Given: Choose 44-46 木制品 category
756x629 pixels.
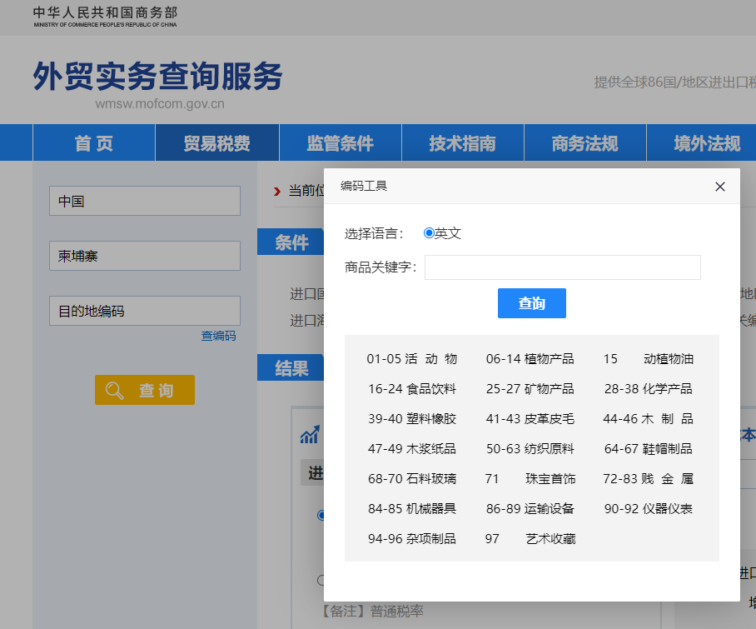Looking at the screenshot, I should (x=648, y=419).
